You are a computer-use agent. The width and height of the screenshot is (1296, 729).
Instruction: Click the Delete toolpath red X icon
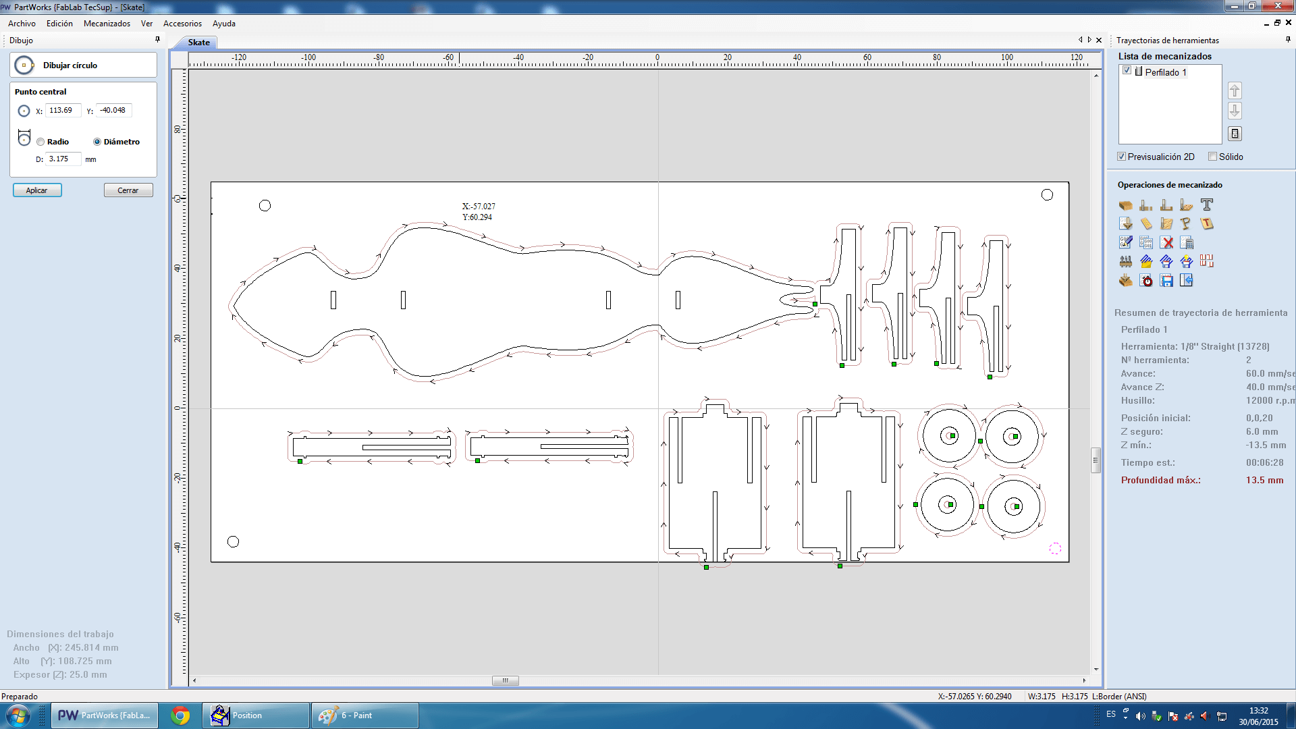[1166, 242]
